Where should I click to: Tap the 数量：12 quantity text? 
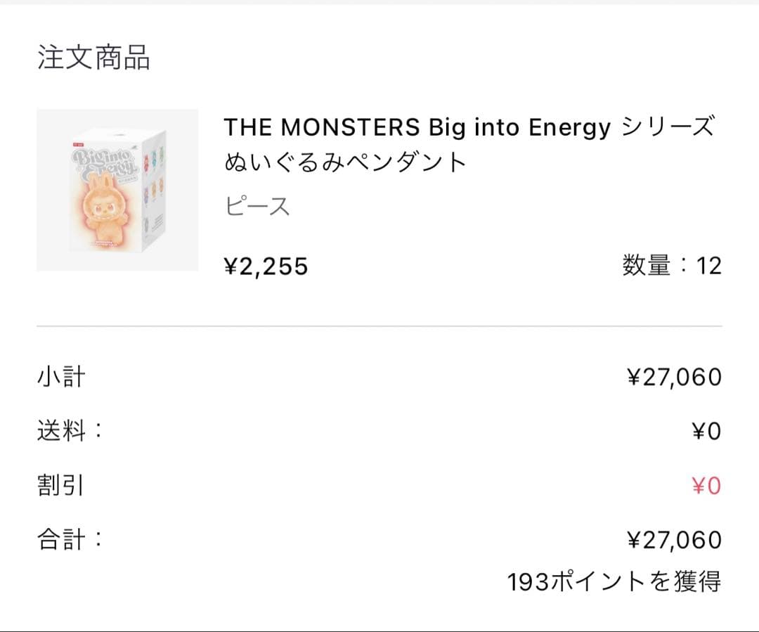pyautogui.click(x=671, y=266)
